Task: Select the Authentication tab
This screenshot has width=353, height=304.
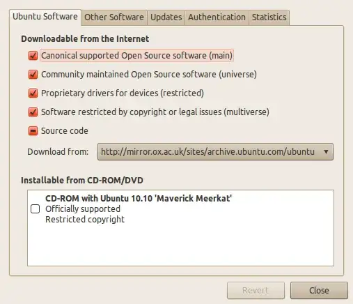Action: [x=217, y=17]
